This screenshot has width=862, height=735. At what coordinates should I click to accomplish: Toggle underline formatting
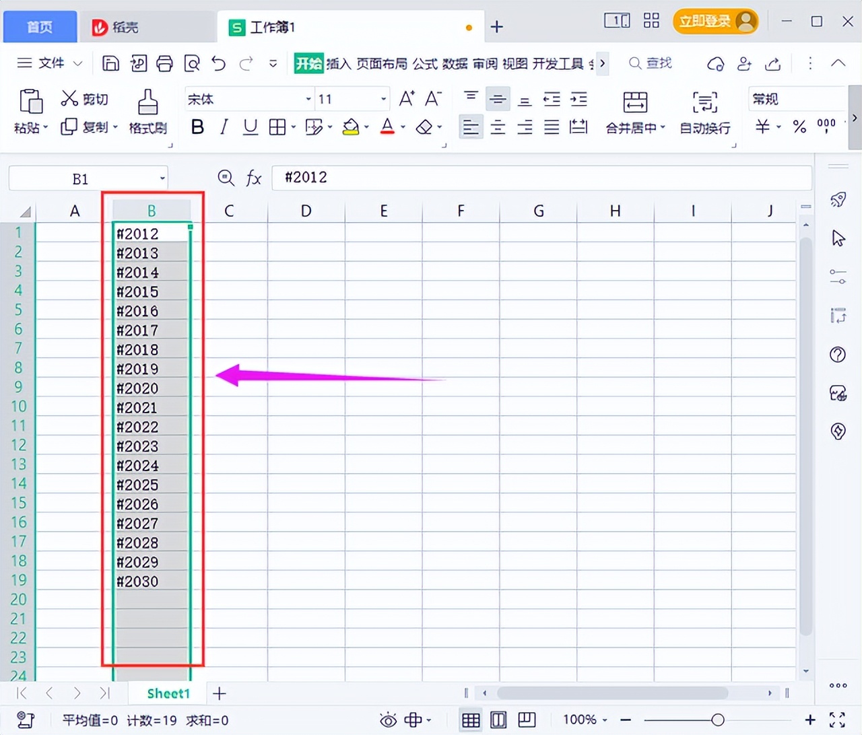tap(251, 127)
